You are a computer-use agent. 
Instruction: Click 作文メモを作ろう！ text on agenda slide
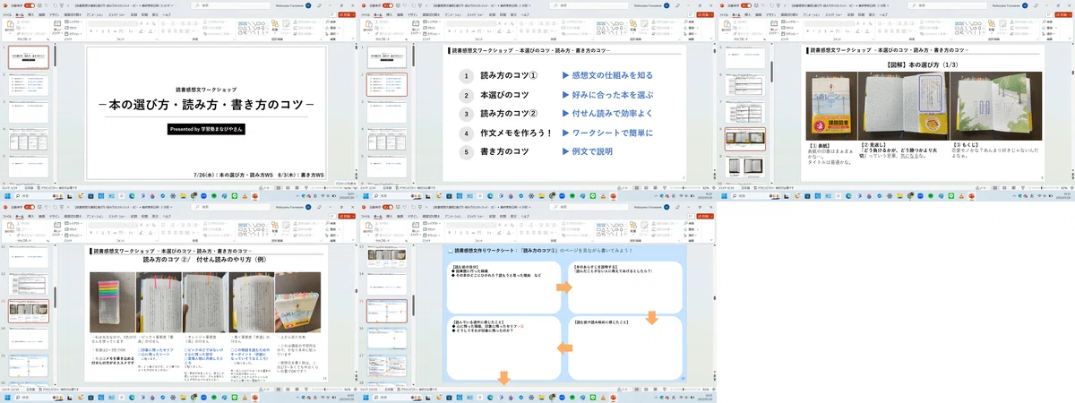pos(514,133)
